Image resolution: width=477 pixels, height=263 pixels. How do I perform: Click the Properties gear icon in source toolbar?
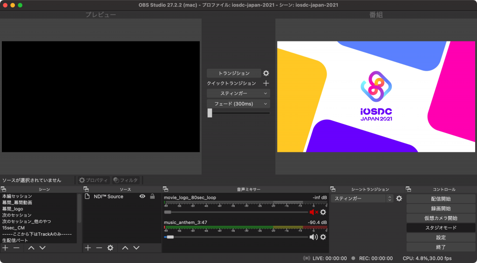coord(82,180)
